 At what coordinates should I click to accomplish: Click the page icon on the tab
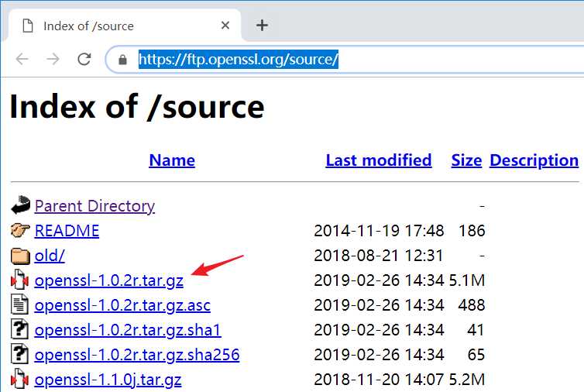(x=28, y=26)
